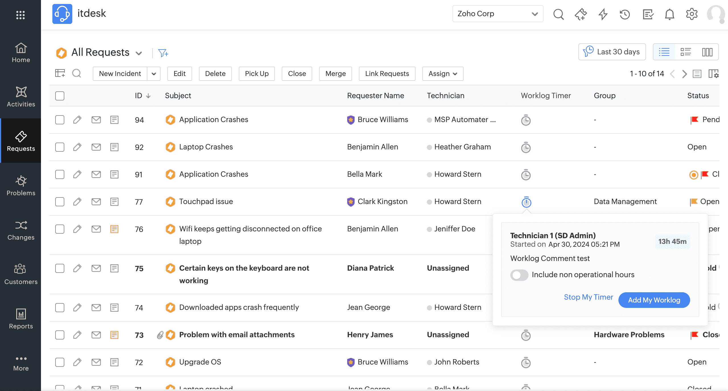Open the quick actions lightning icon
This screenshot has height=391, width=728.
603,14
